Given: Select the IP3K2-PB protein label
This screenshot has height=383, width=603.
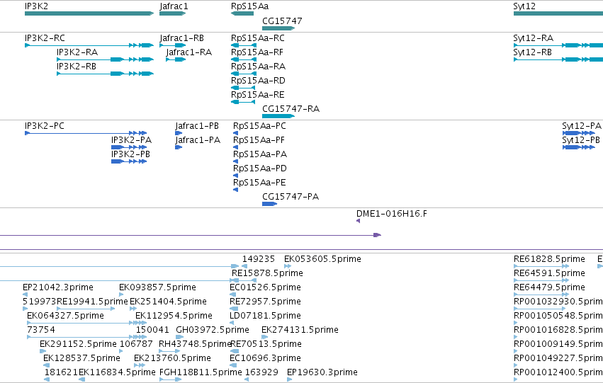Looking at the screenshot, I should [x=130, y=154].
